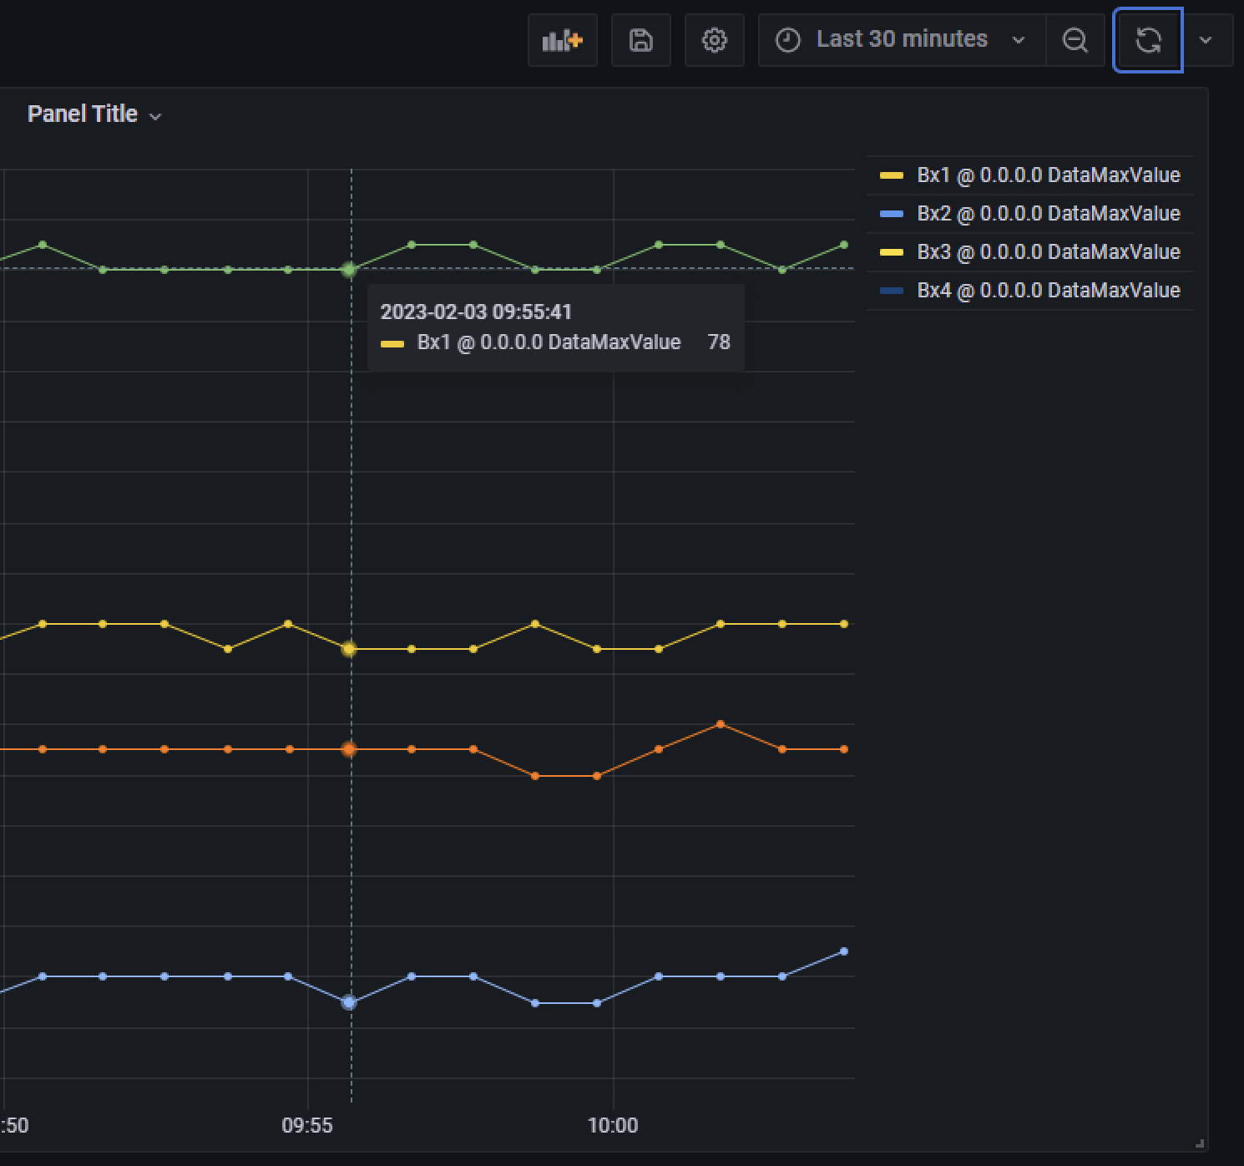Select the Panel Title header
1244x1166 pixels.
83,114
